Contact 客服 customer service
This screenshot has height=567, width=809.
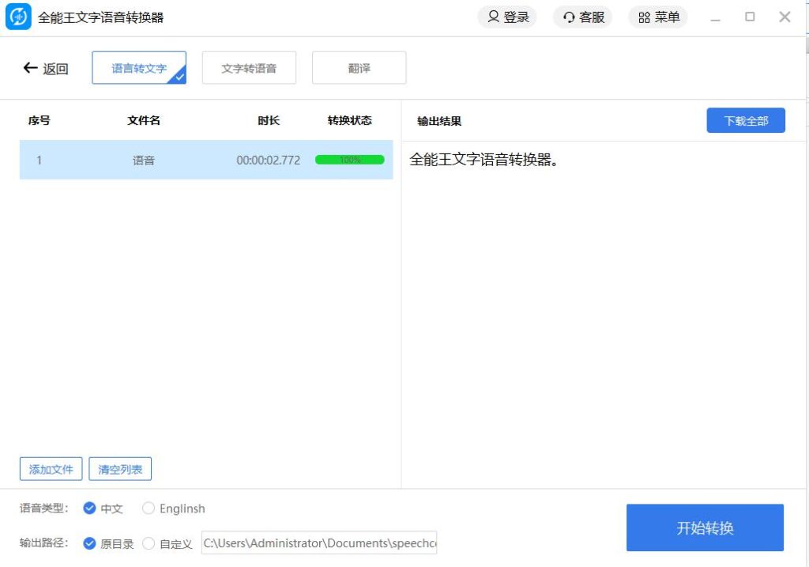pos(582,17)
